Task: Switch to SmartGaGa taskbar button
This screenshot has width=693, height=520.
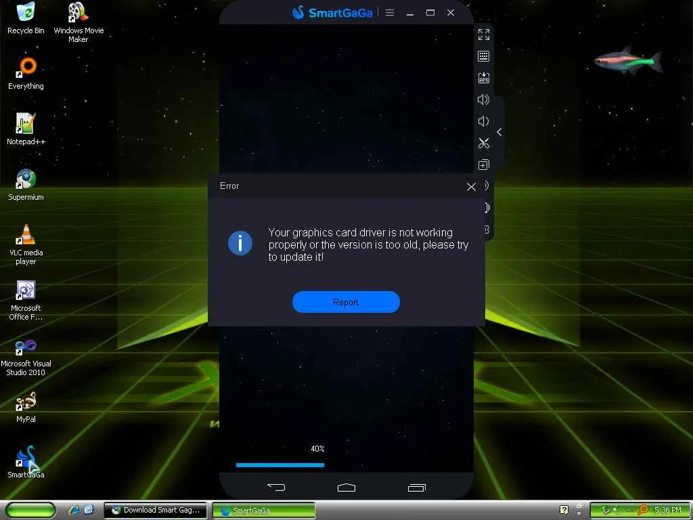Action: click(264, 511)
